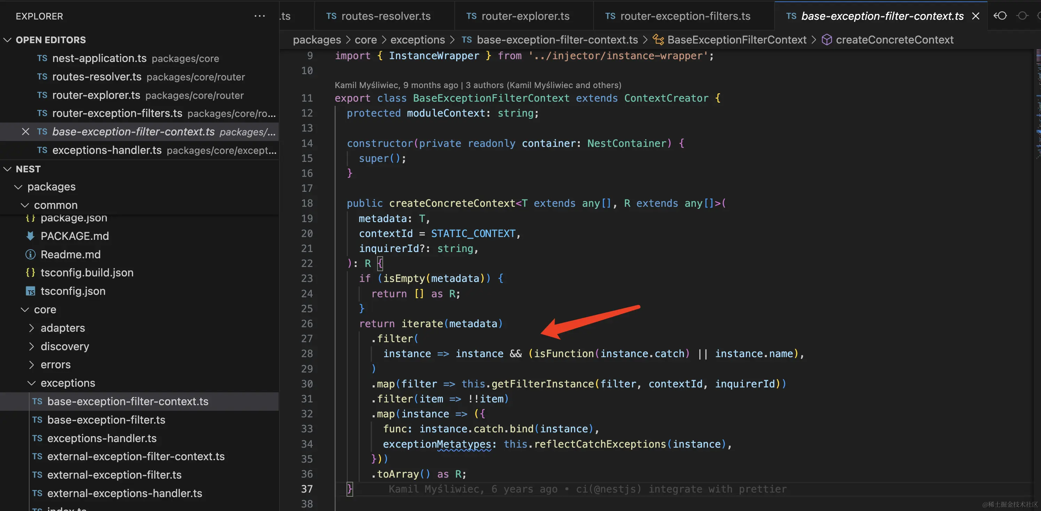The width and height of the screenshot is (1041, 511).
Task: Collapse the NEST workspace section
Action: point(7,169)
